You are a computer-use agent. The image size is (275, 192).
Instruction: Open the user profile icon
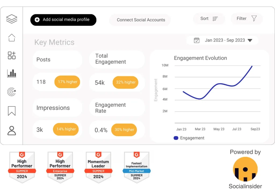(x=12, y=130)
